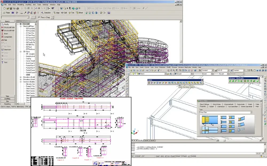Open the Beams layer dropdown in AutoCAD
Image resolution: width=267 pixels, height=166 pixels.
point(165,74)
